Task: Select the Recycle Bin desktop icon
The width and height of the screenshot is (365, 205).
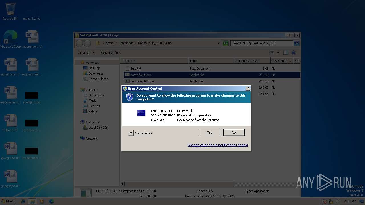Action: (10, 11)
